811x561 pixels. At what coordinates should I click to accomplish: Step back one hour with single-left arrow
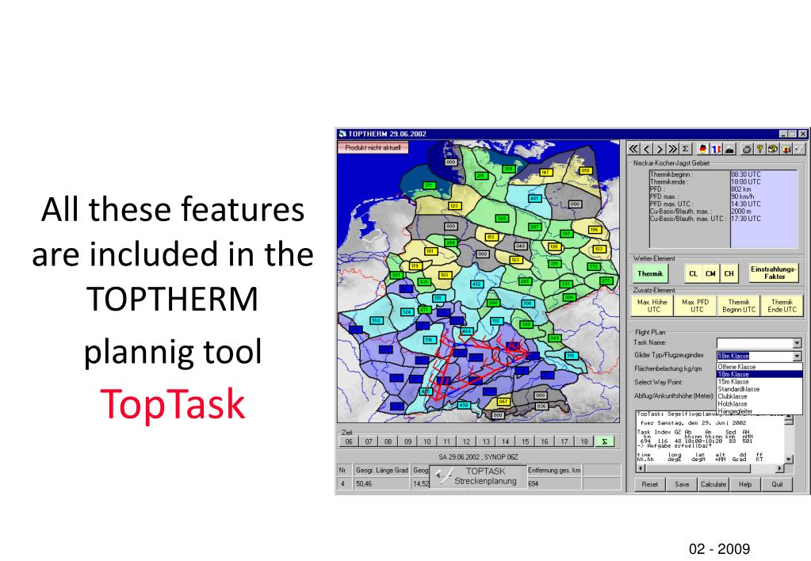[x=647, y=149]
